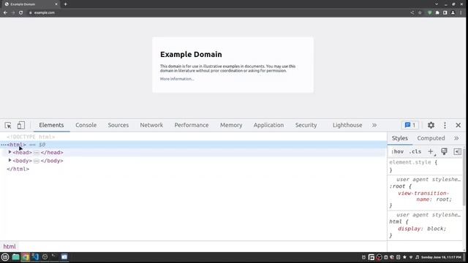Open the html node actions dots

point(3,145)
